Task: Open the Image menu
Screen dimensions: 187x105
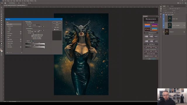Action: point(8,1)
